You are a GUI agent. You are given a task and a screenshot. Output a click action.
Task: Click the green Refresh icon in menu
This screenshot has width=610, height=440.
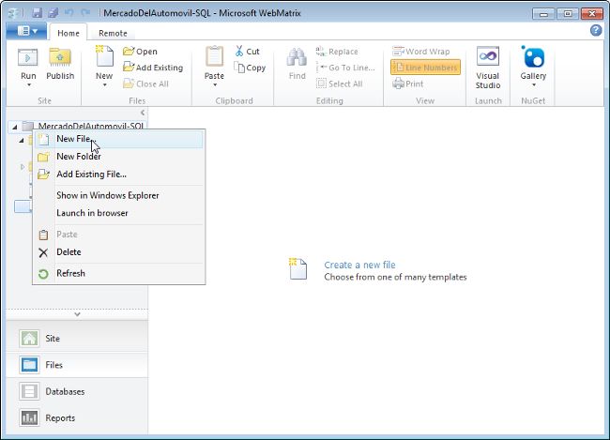pos(43,274)
